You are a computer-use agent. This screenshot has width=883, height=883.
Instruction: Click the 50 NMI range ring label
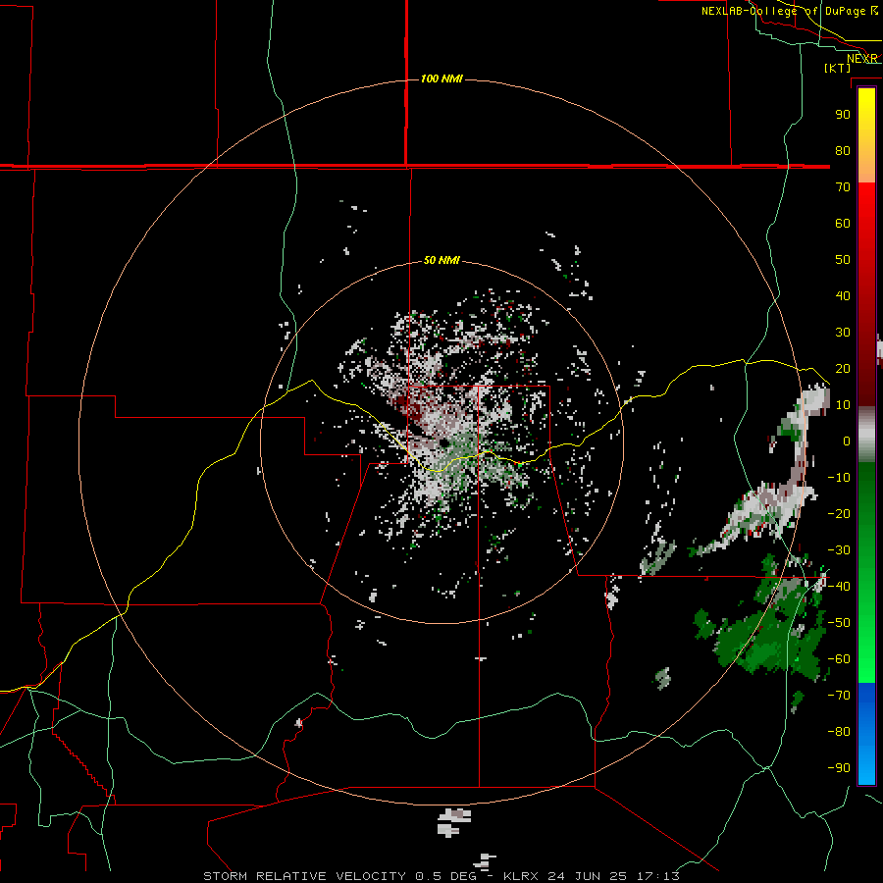(x=441, y=260)
